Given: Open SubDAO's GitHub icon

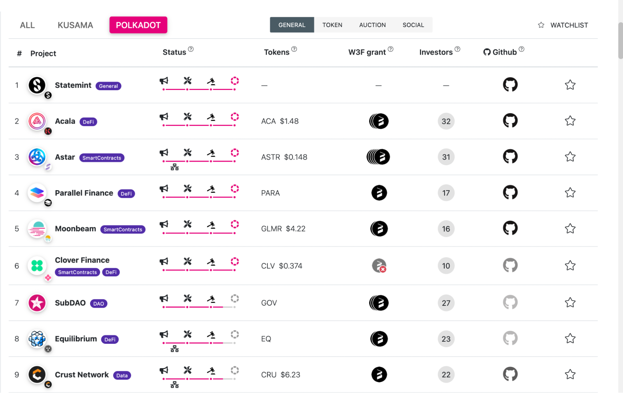Looking at the screenshot, I should (510, 302).
